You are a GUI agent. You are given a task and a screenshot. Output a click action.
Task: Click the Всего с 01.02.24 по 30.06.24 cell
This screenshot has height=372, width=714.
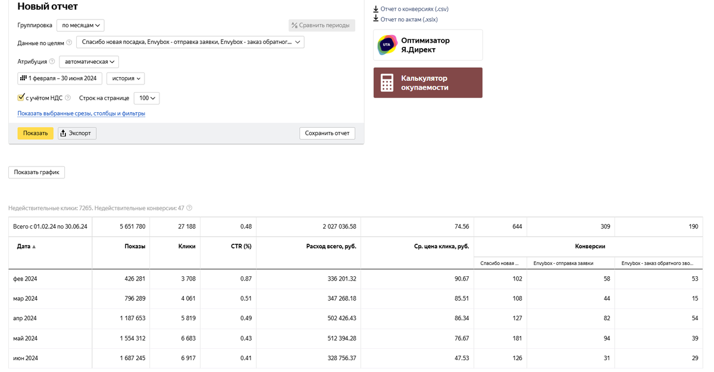(50, 226)
